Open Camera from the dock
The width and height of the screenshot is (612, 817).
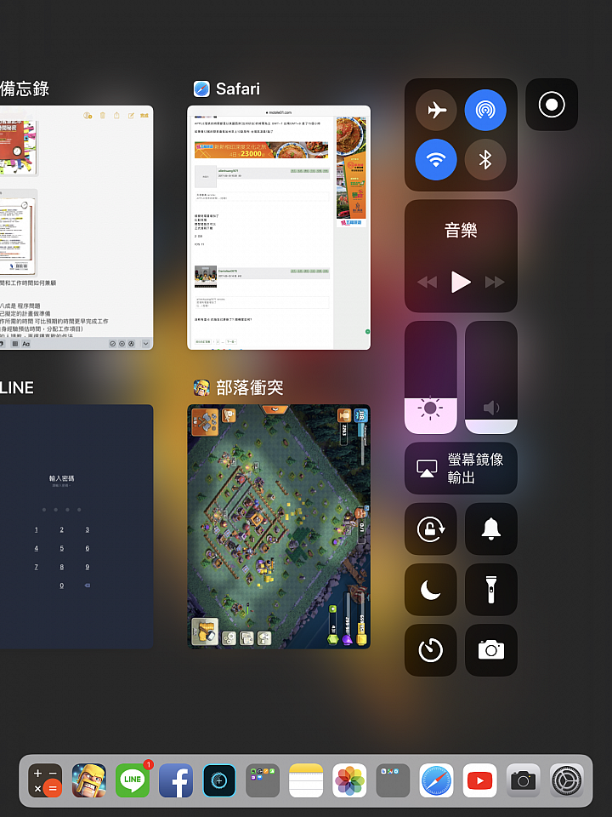pos(524,780)
